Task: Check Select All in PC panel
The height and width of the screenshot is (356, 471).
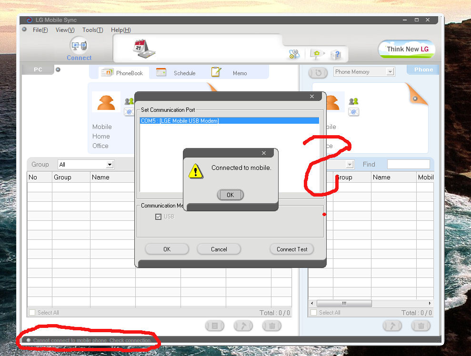Action: point(32,313)
